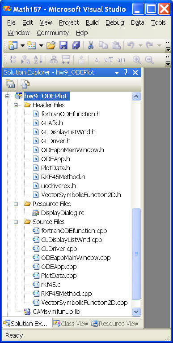Open the New Project dropdown arrow
Image resolution: width=173 pixels, height=343 pixels.
click(x=22, y=46)
